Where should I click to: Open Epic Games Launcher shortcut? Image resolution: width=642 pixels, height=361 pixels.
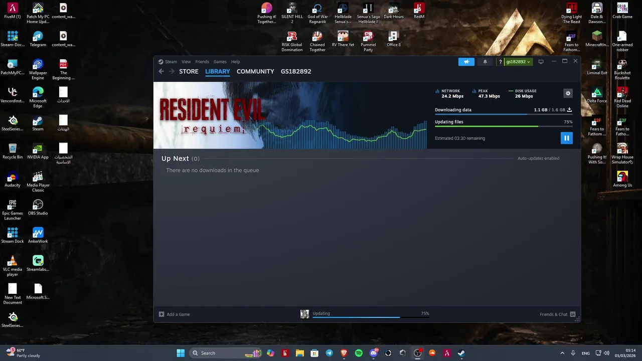[13, 210]
